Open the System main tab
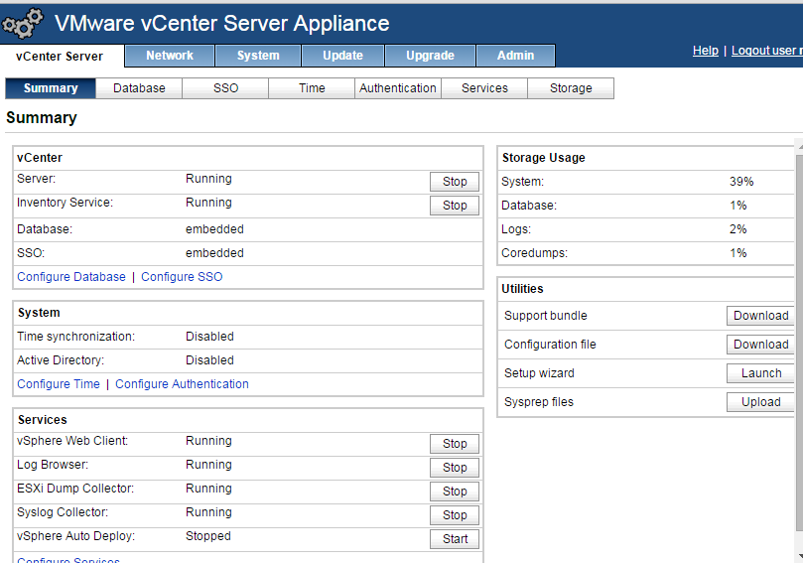 point(258,56)
